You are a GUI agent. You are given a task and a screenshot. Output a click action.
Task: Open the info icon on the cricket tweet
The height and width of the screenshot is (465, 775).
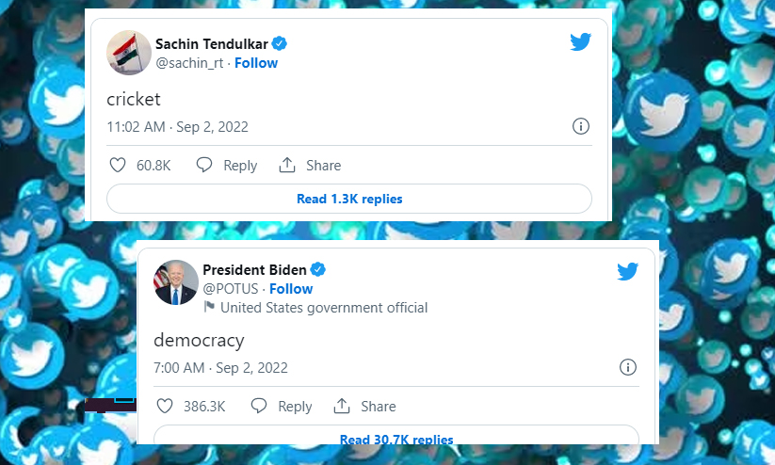tap(581, 126)
